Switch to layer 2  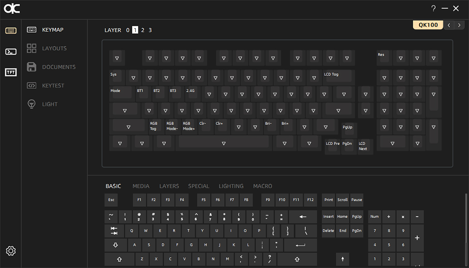pos(143,30)
